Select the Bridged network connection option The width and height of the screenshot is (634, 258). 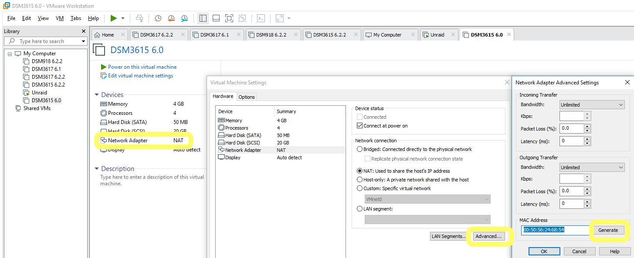pyautogui.click(x=359, y=149)
